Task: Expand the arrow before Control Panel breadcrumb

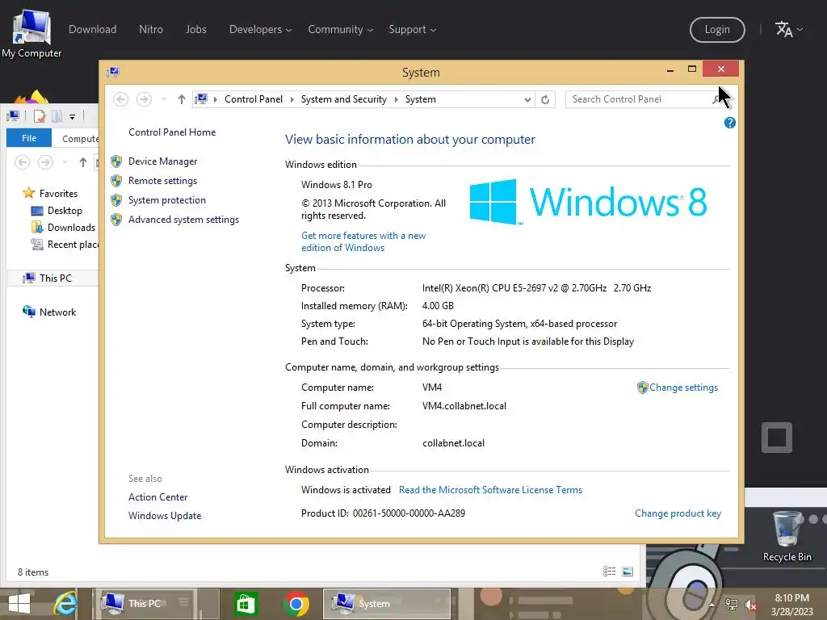Action: [x=215, y=99]
